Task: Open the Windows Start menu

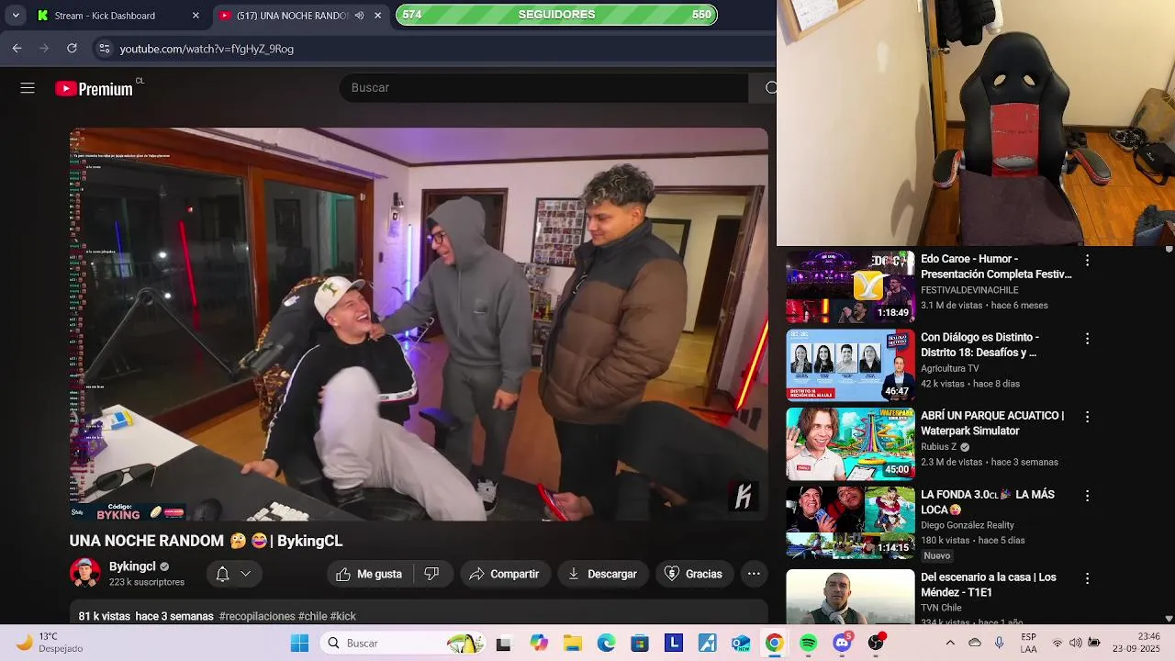Action: (299, 643)
